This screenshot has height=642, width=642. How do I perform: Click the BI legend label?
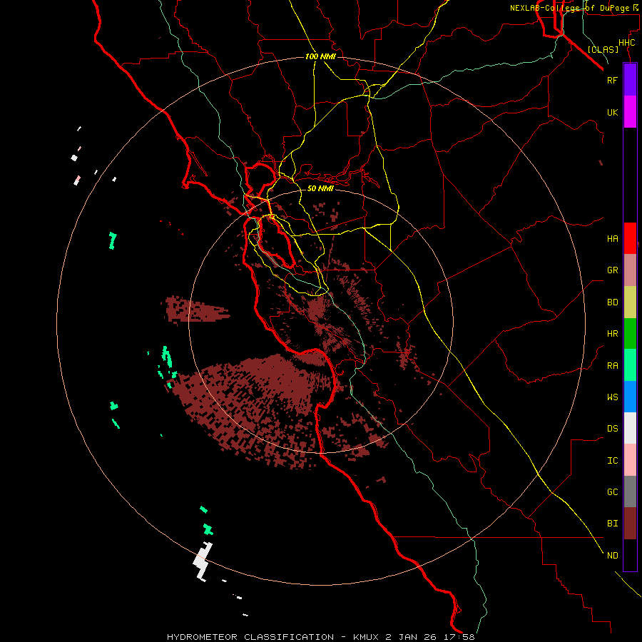point(612,524)
